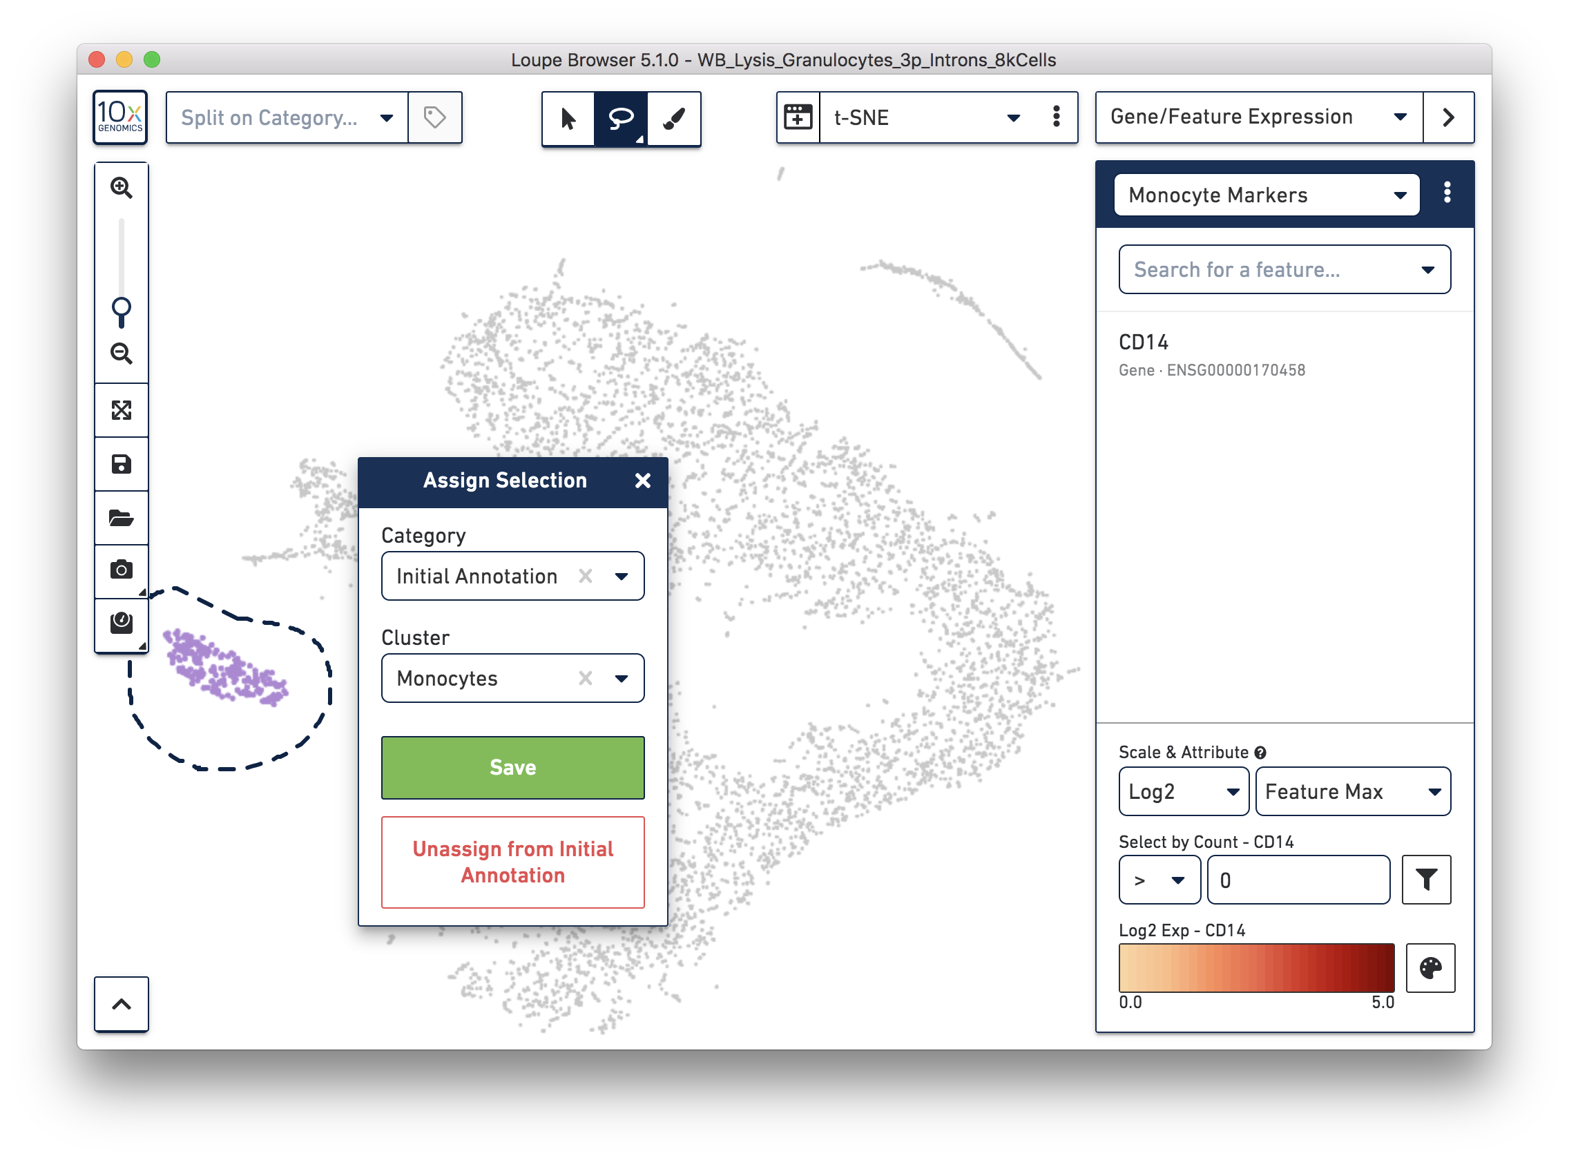Click the open folder icon
Viewport: 1569px width, 1160px height.
(122, 519)
